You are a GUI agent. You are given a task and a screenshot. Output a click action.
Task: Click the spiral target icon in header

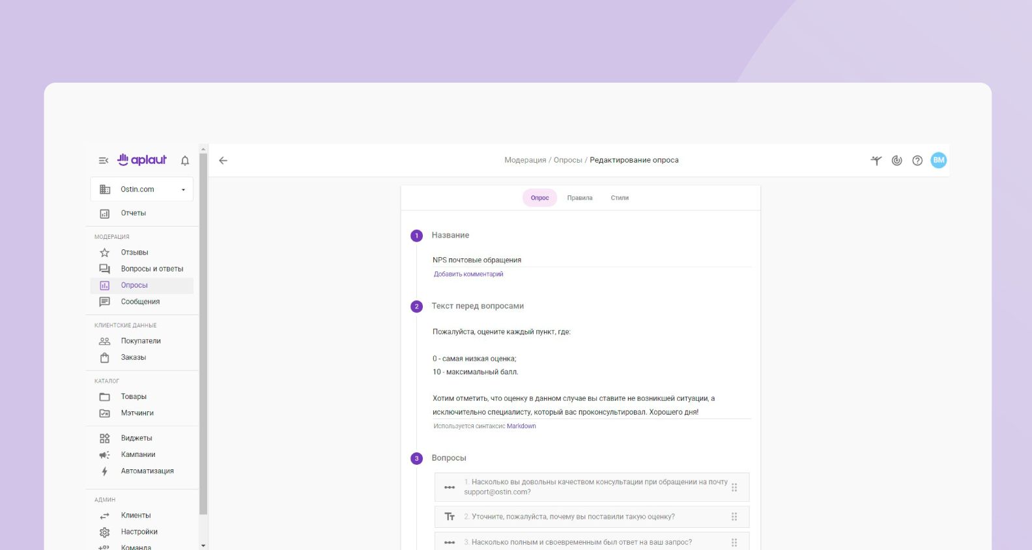pos(896,160)
